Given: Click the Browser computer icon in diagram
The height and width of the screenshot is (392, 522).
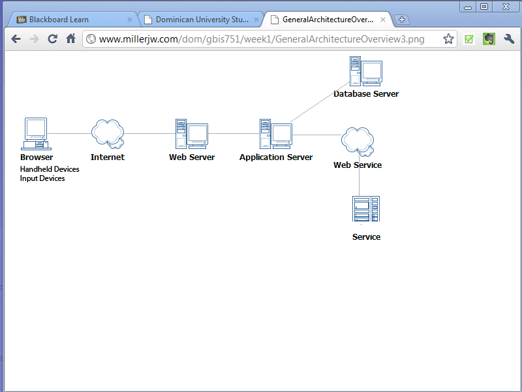Looking at the screenshot, I should 36,134.
